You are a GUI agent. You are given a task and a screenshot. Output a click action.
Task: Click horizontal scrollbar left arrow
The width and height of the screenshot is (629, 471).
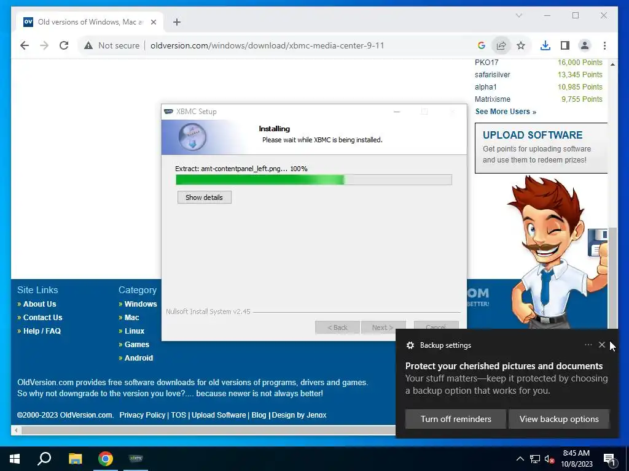click(x=16, y=431)
